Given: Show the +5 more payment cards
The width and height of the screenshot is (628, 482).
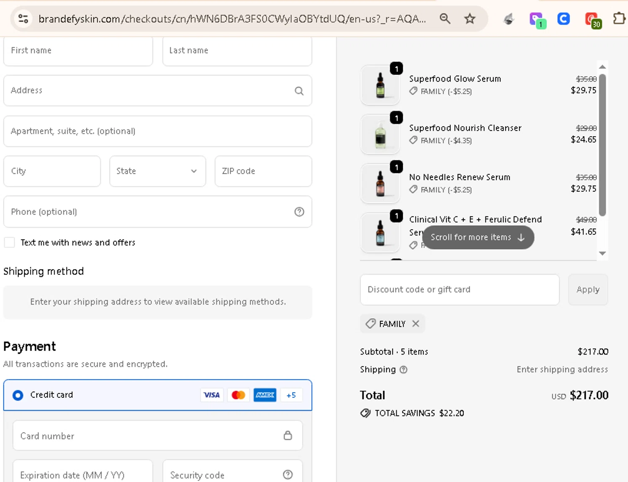Looking at the screenshot, I should pos(291,395).
